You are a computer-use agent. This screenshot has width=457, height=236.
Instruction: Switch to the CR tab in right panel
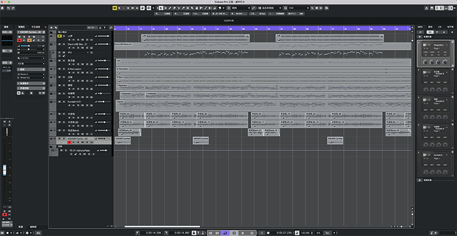[440, 26]
